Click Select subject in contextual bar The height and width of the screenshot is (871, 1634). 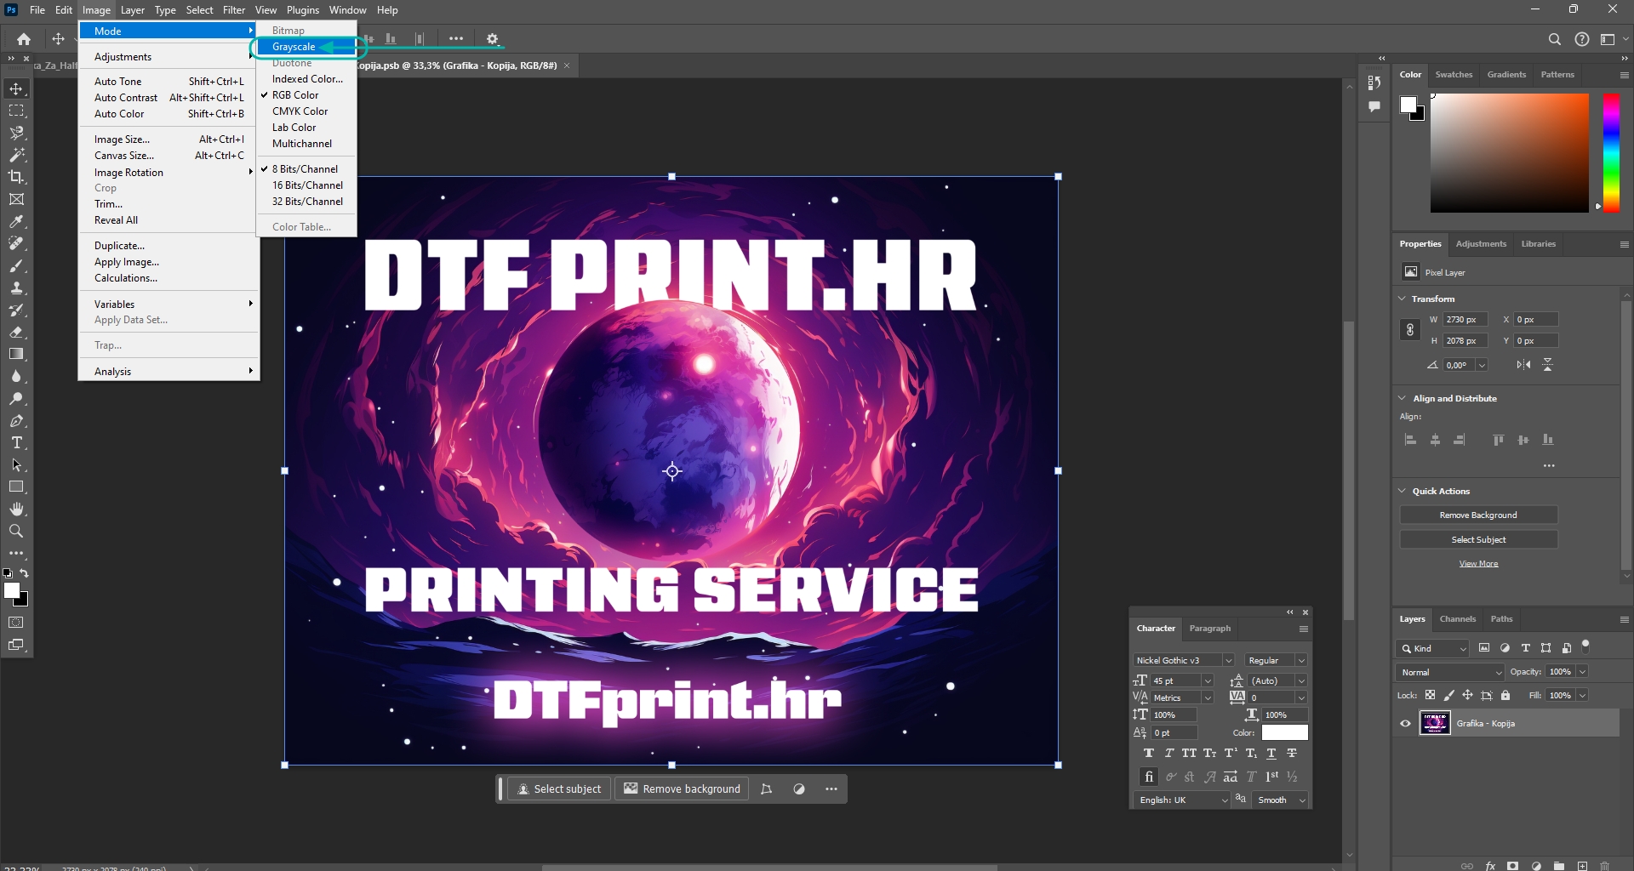[x=559, y=789]
